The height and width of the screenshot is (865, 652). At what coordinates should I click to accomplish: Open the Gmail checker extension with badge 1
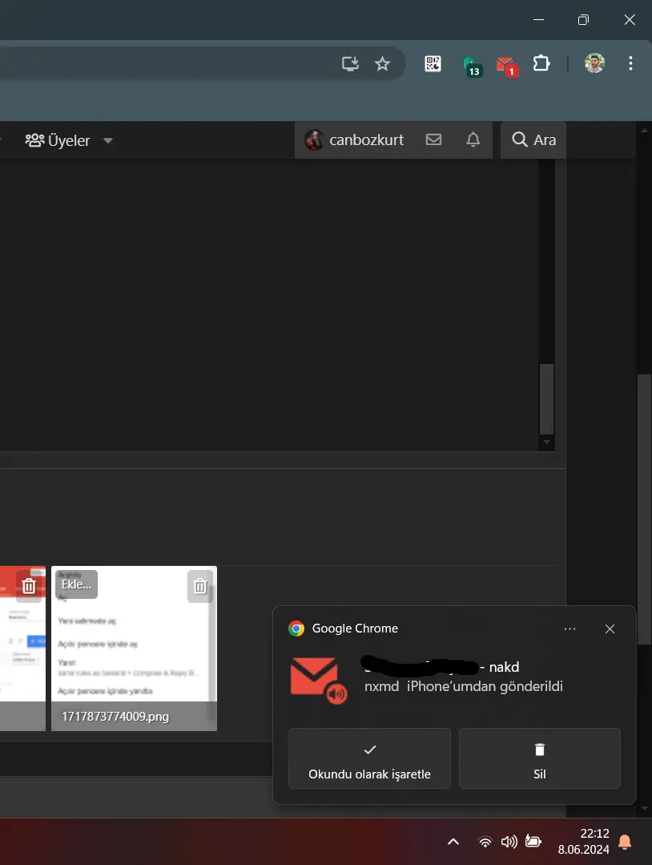[x=506, y=66]
